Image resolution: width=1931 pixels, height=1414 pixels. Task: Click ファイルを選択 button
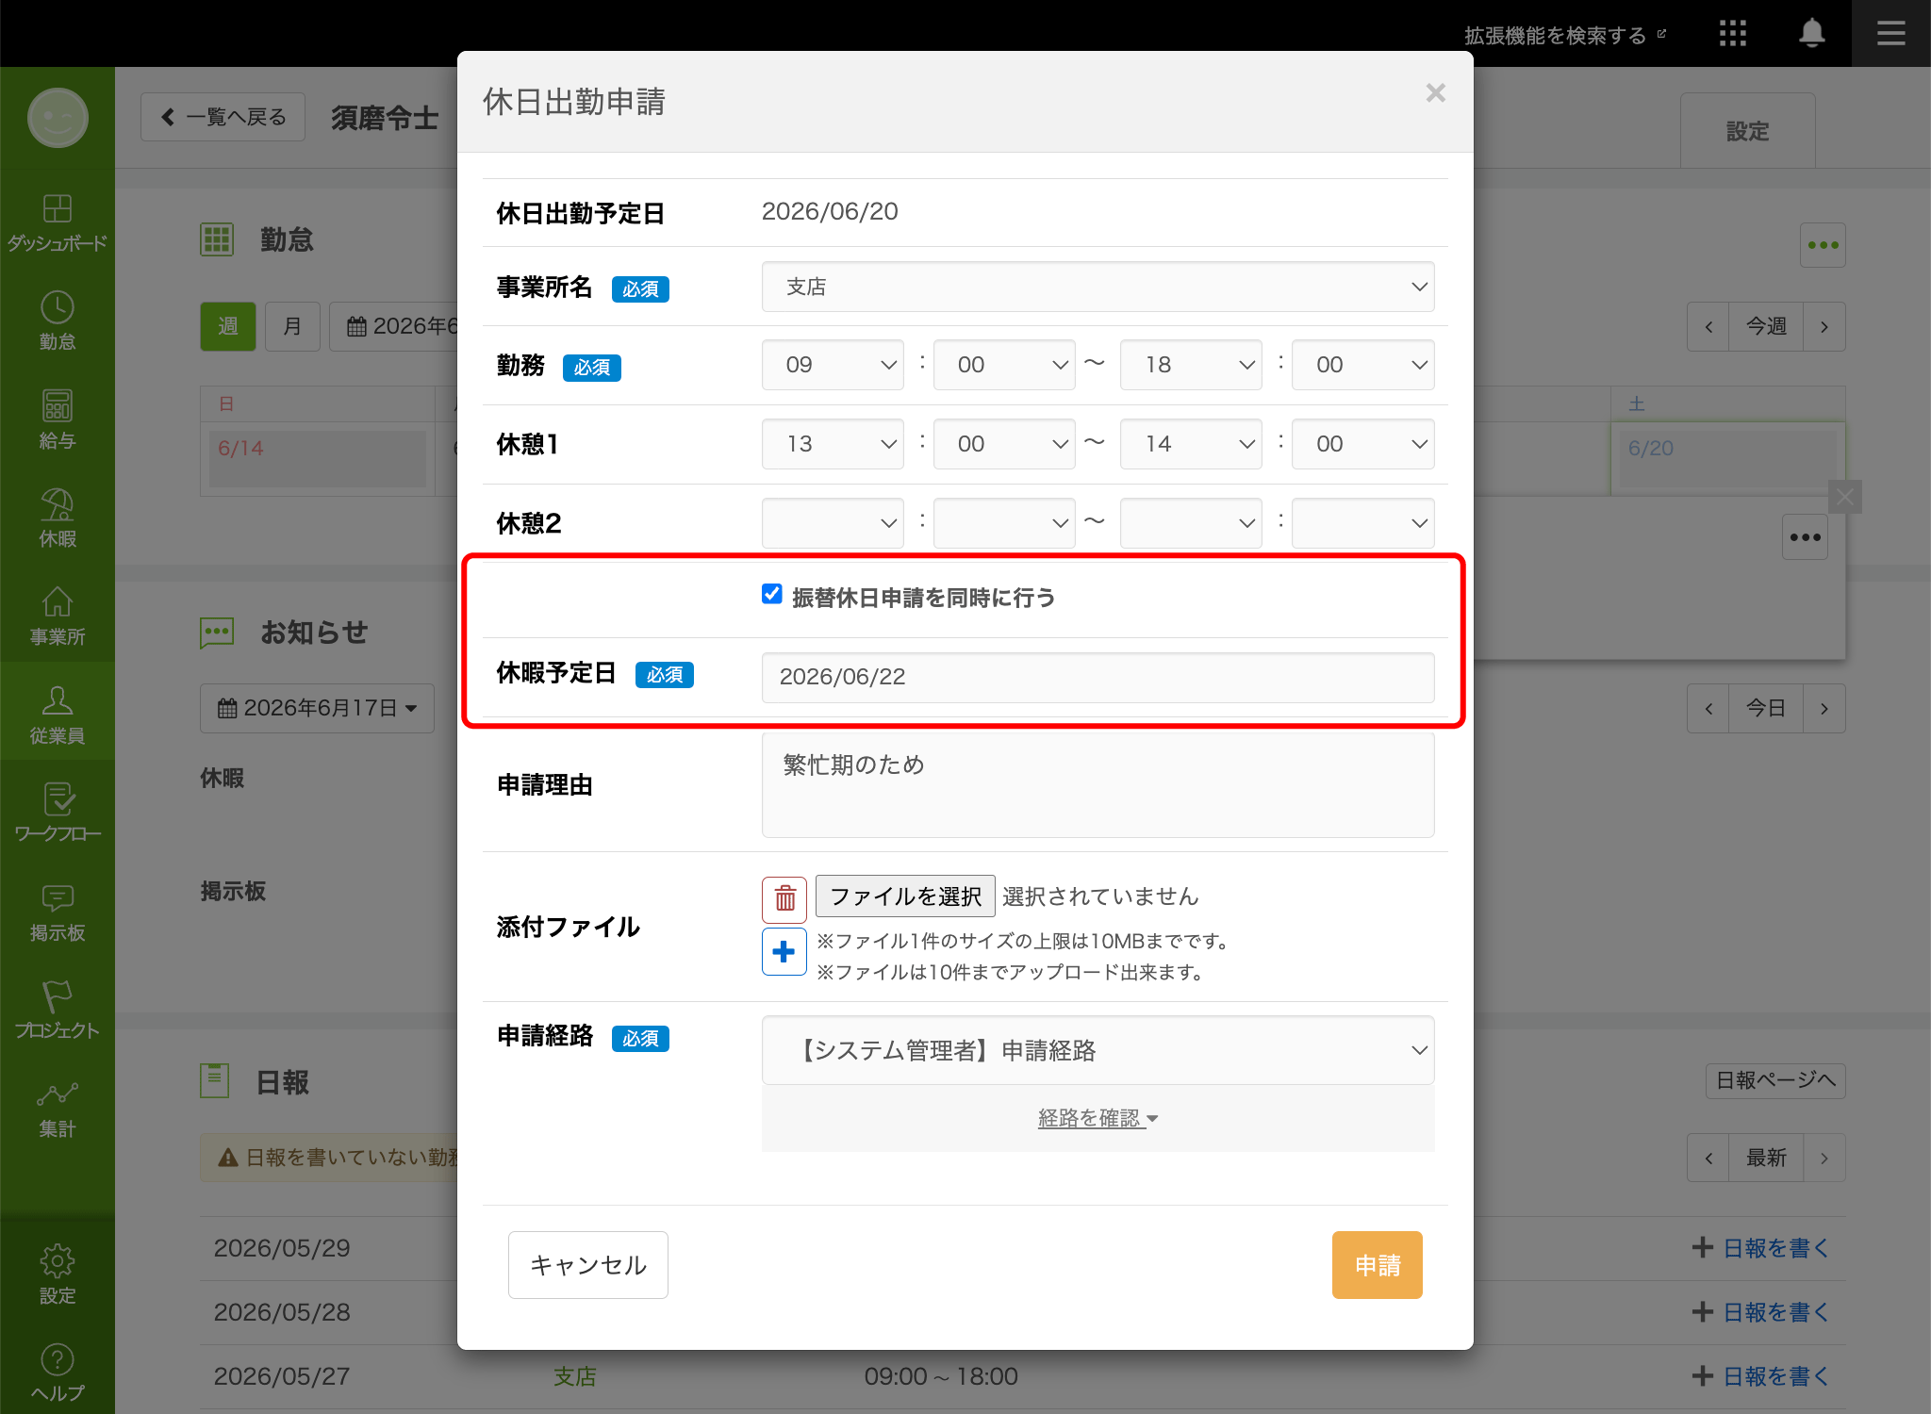(904, 896)
